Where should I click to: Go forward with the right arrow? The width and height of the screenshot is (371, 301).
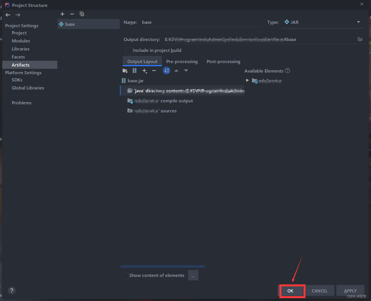pyautogui.click(x=18, y=15)
